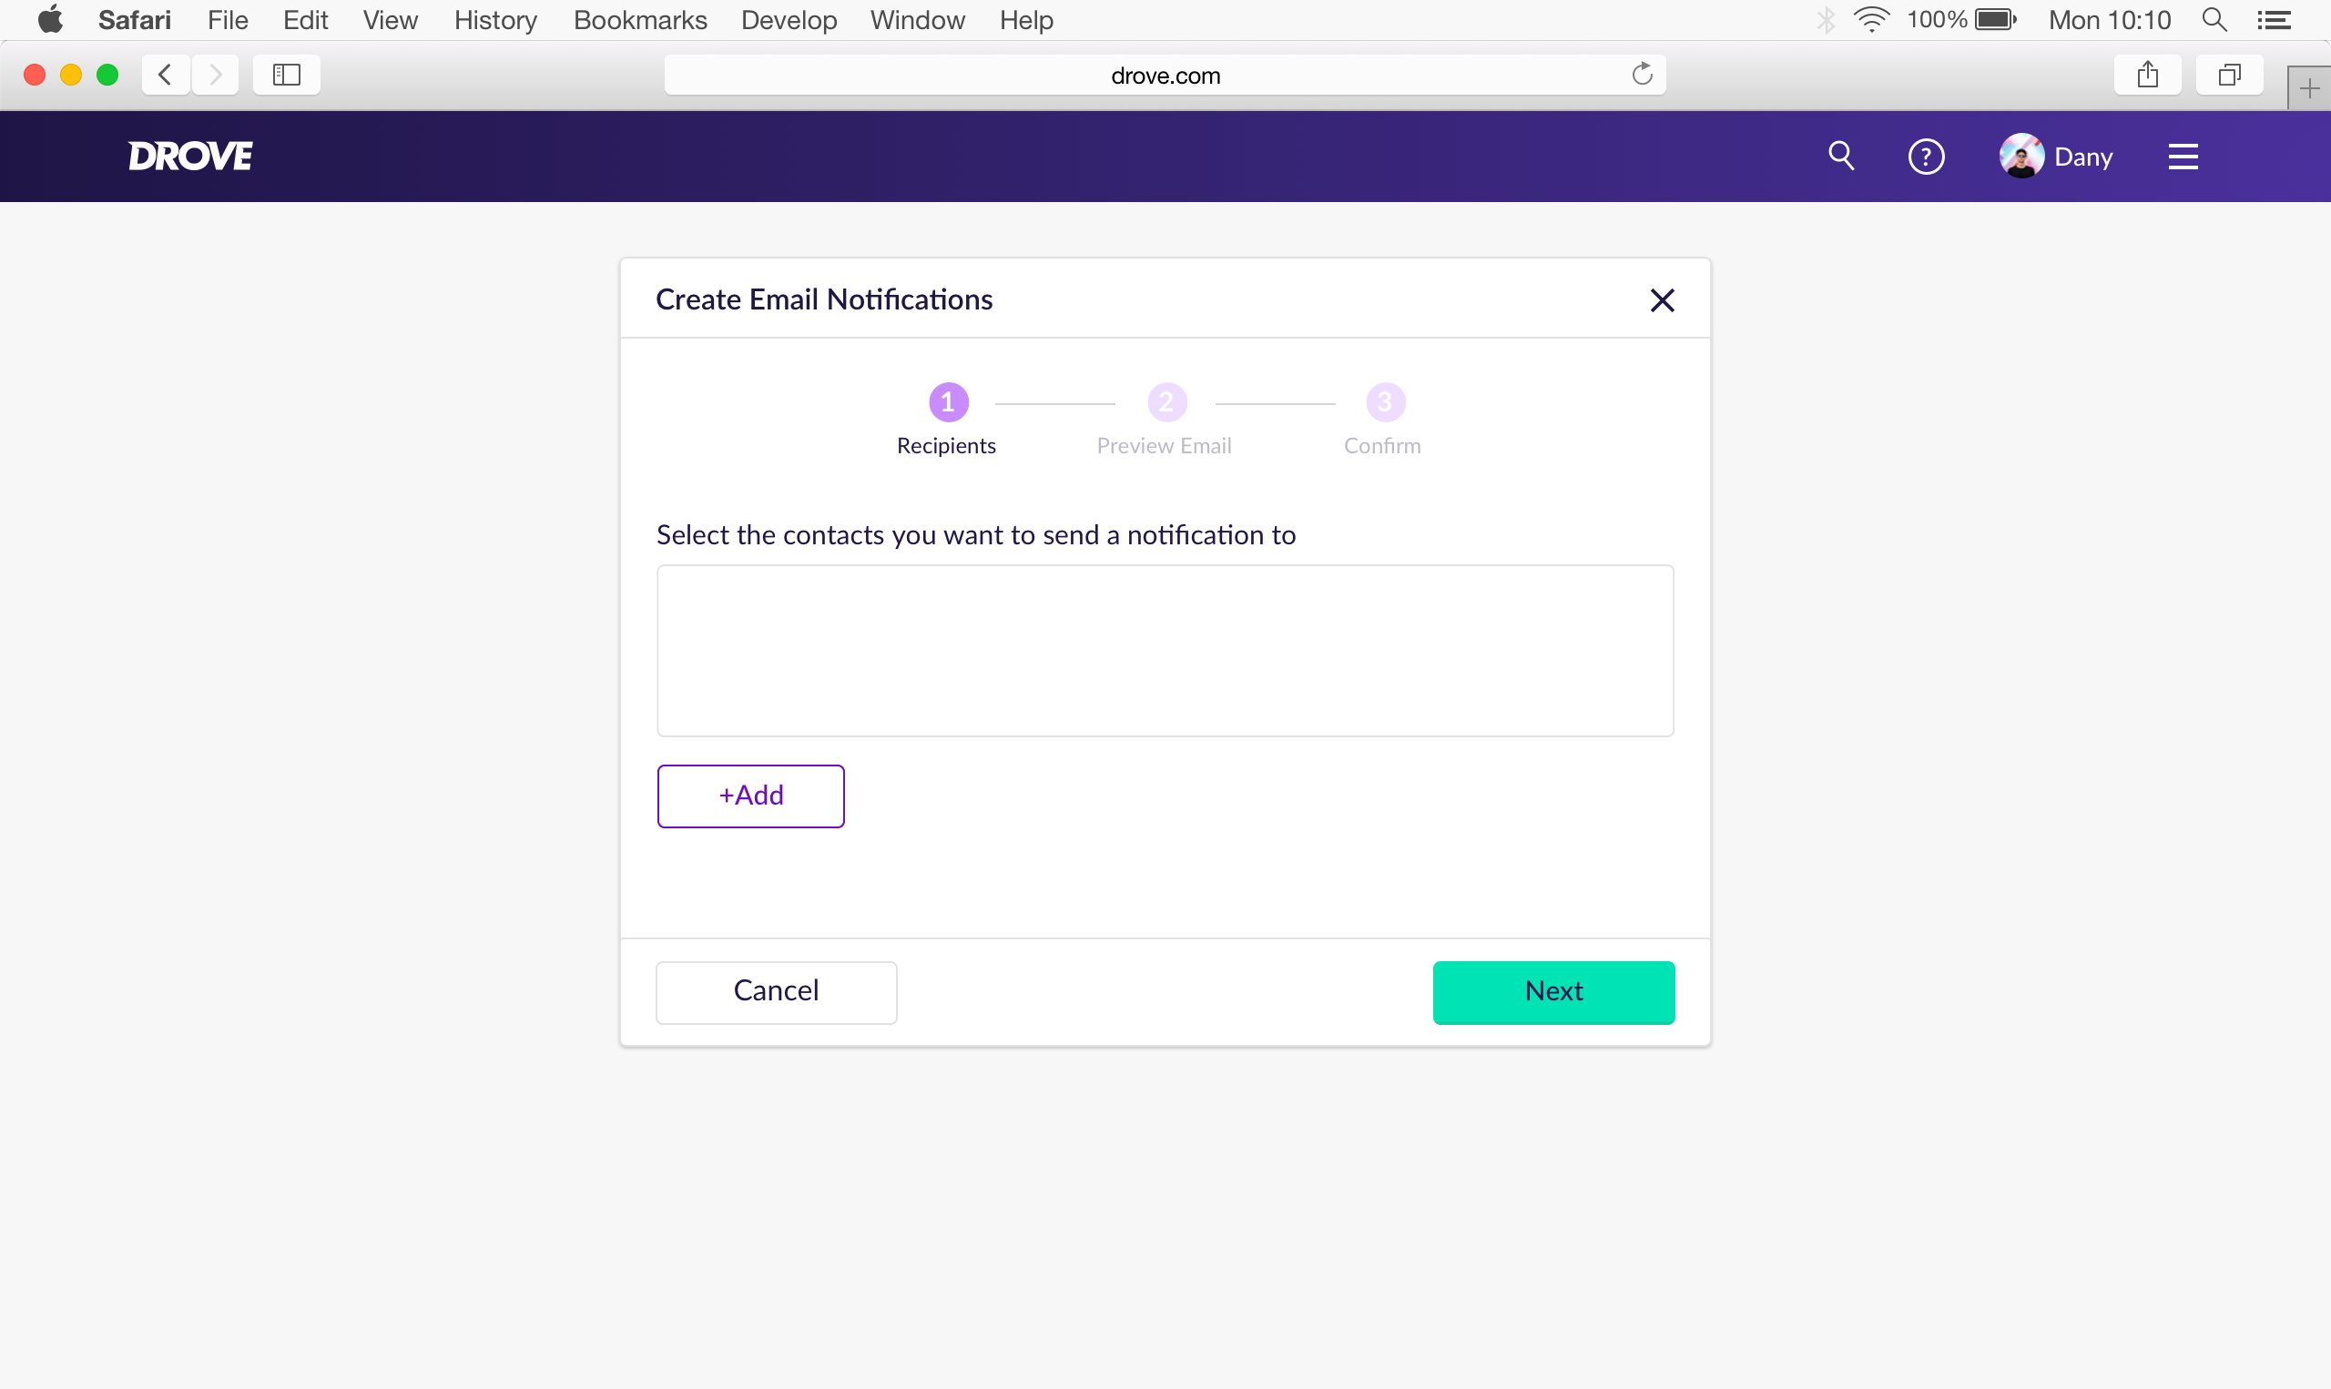Image resolution: width=2331 pixels, height=1389 pixels.
Task: Select step 3 circle
Action: [x=1386, y=402]
